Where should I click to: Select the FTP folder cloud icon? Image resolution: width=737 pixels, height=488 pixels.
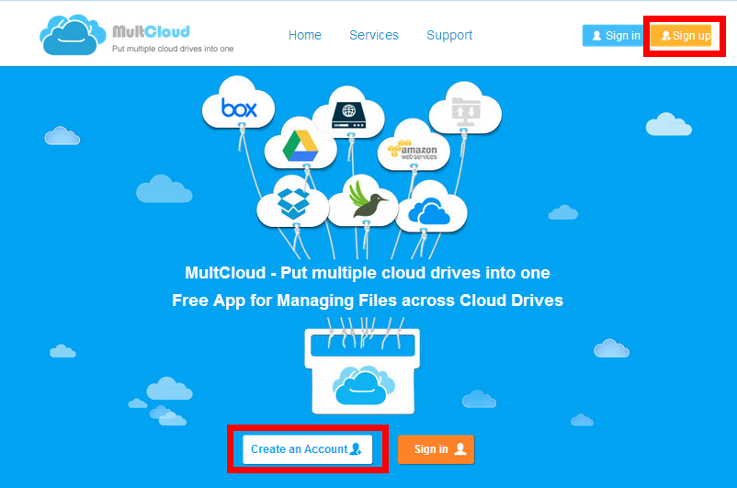465,109
